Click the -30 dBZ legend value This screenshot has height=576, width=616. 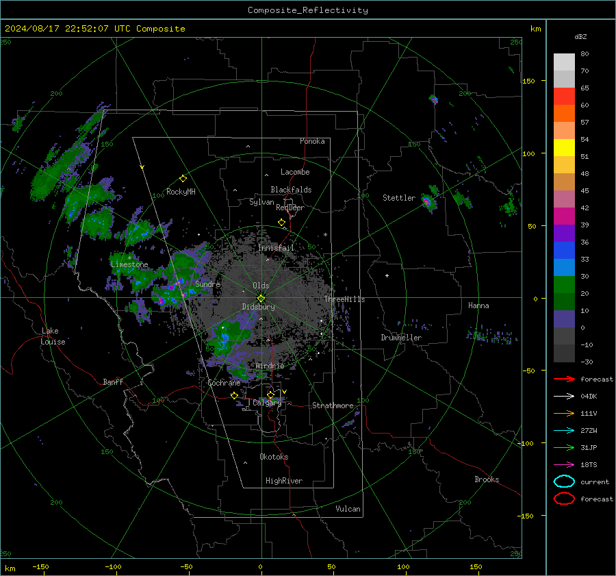click(587, 362)
